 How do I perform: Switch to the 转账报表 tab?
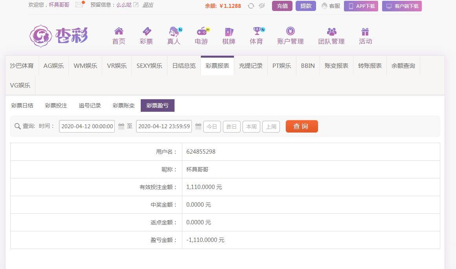click(370, 66)
